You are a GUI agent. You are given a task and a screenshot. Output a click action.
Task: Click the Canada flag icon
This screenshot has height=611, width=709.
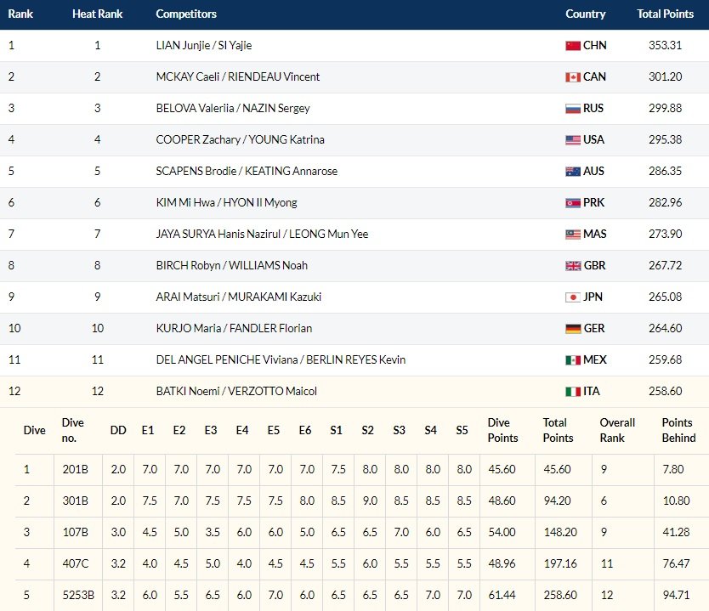[573, 77]
